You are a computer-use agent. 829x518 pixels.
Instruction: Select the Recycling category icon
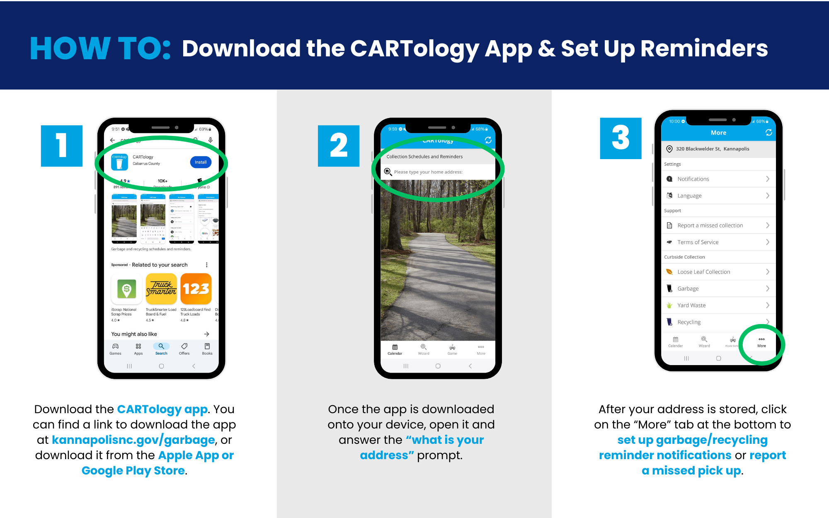coord(667,322)
